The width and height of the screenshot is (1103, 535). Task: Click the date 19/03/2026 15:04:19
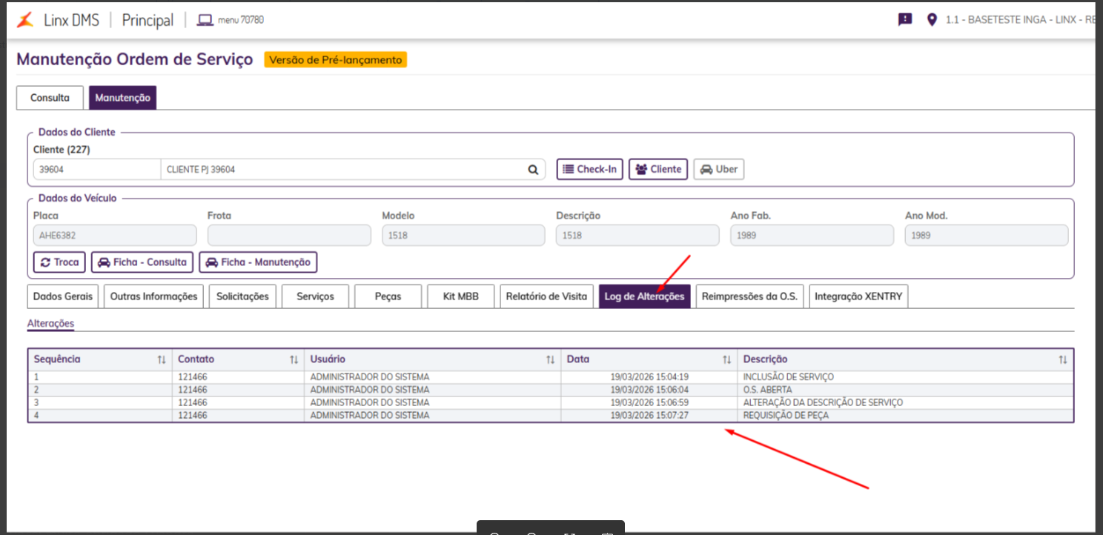click(x=649, y=377)
